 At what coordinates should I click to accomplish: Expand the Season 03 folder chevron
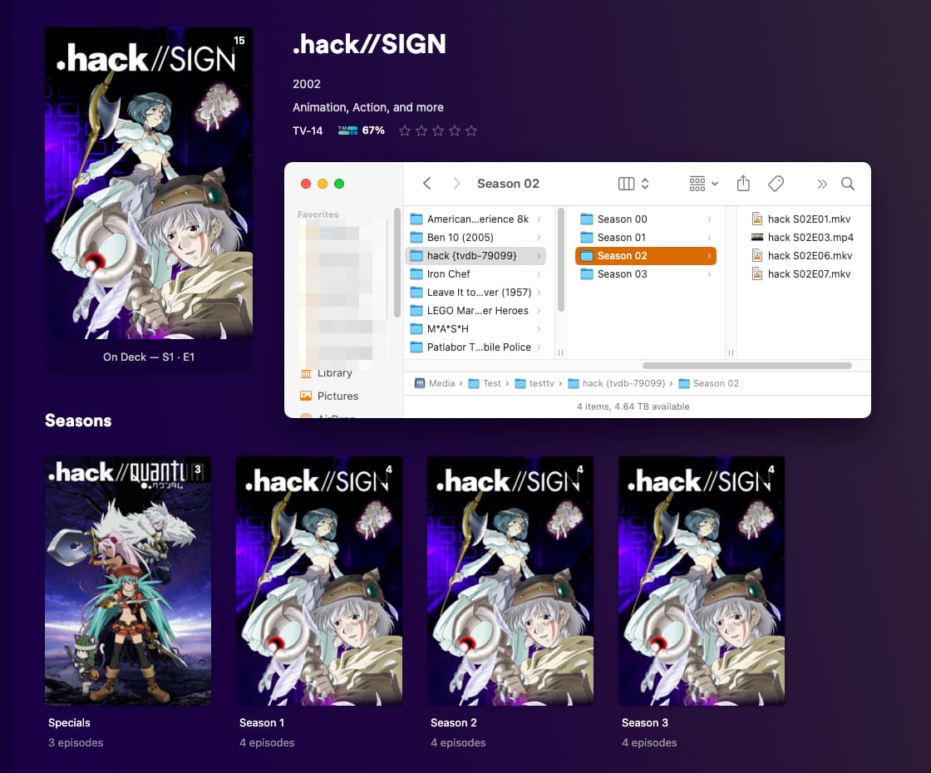709,274
